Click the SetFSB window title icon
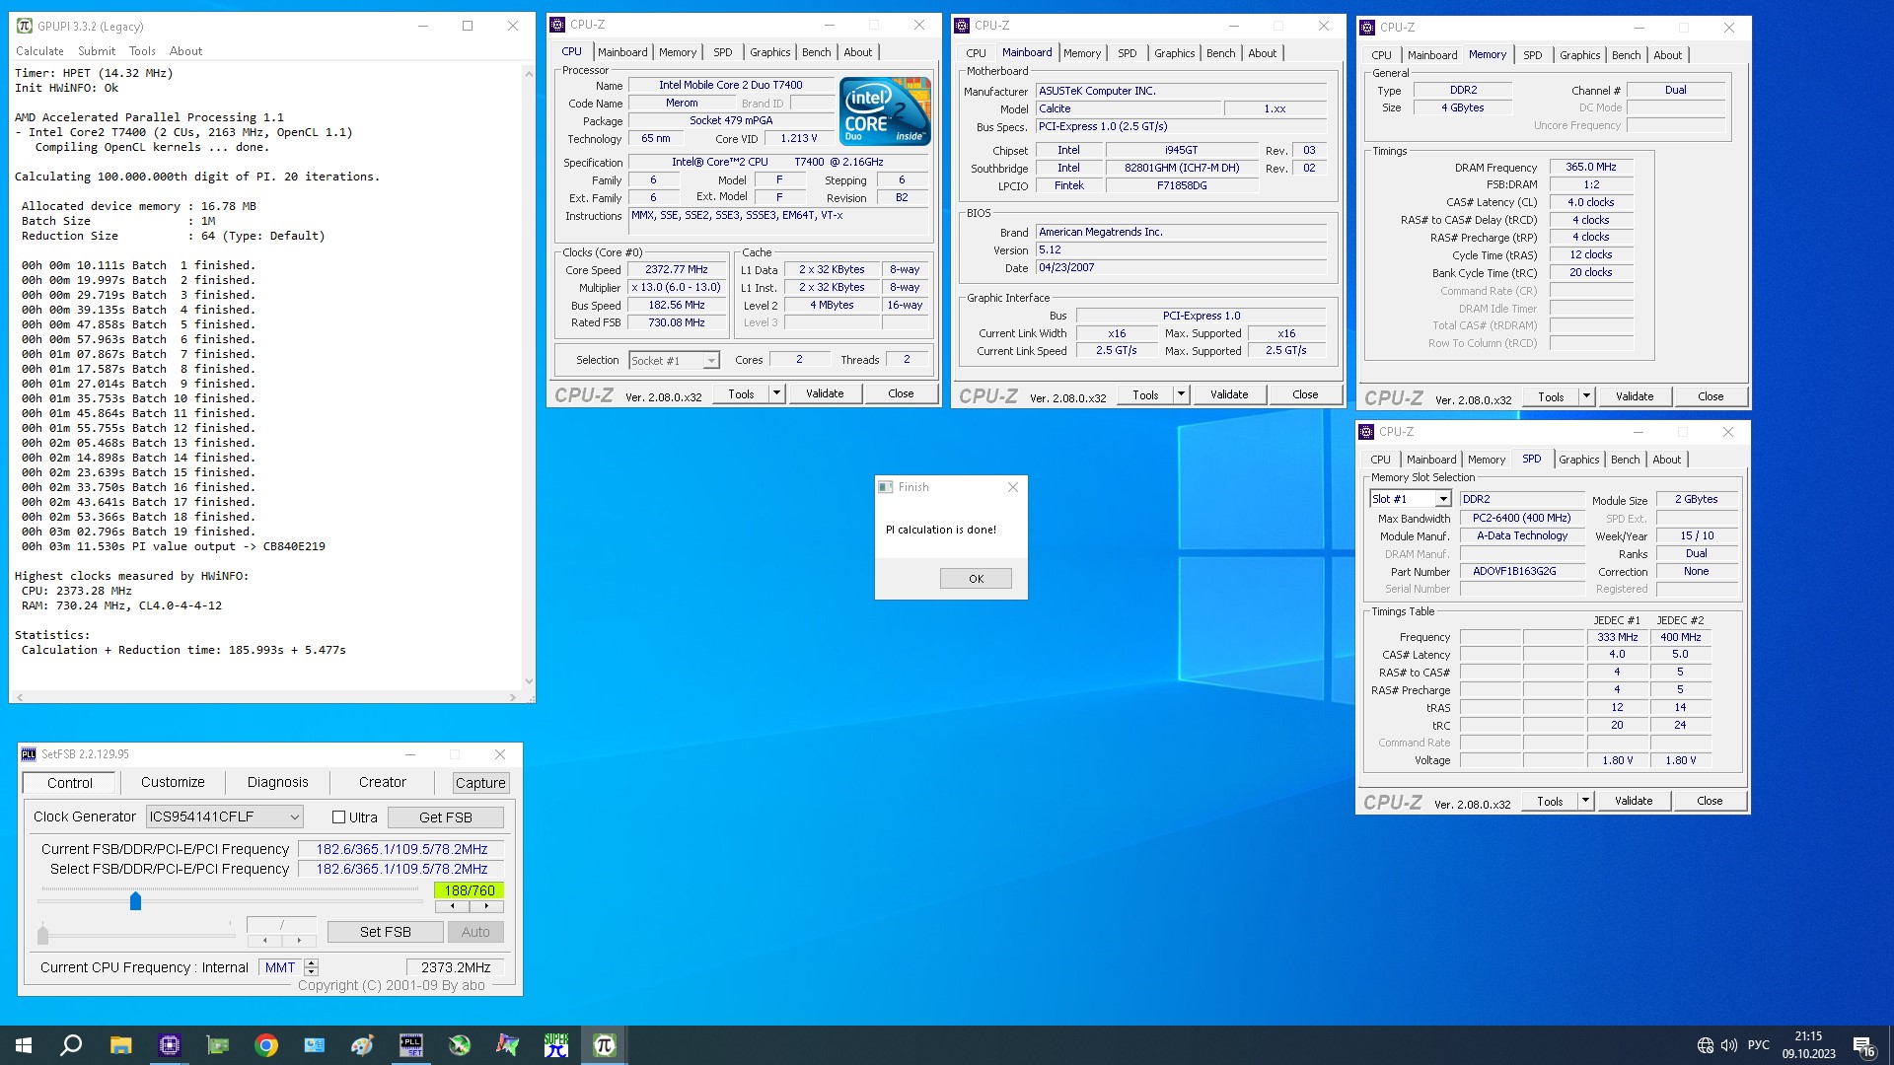 pyautogui.click(x=29, y=754)
